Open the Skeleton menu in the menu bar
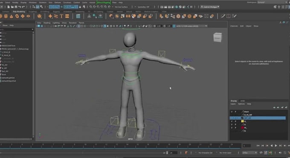Image resolution: width=290 pixels, height=158 pixels. click(x=43, y=3)
